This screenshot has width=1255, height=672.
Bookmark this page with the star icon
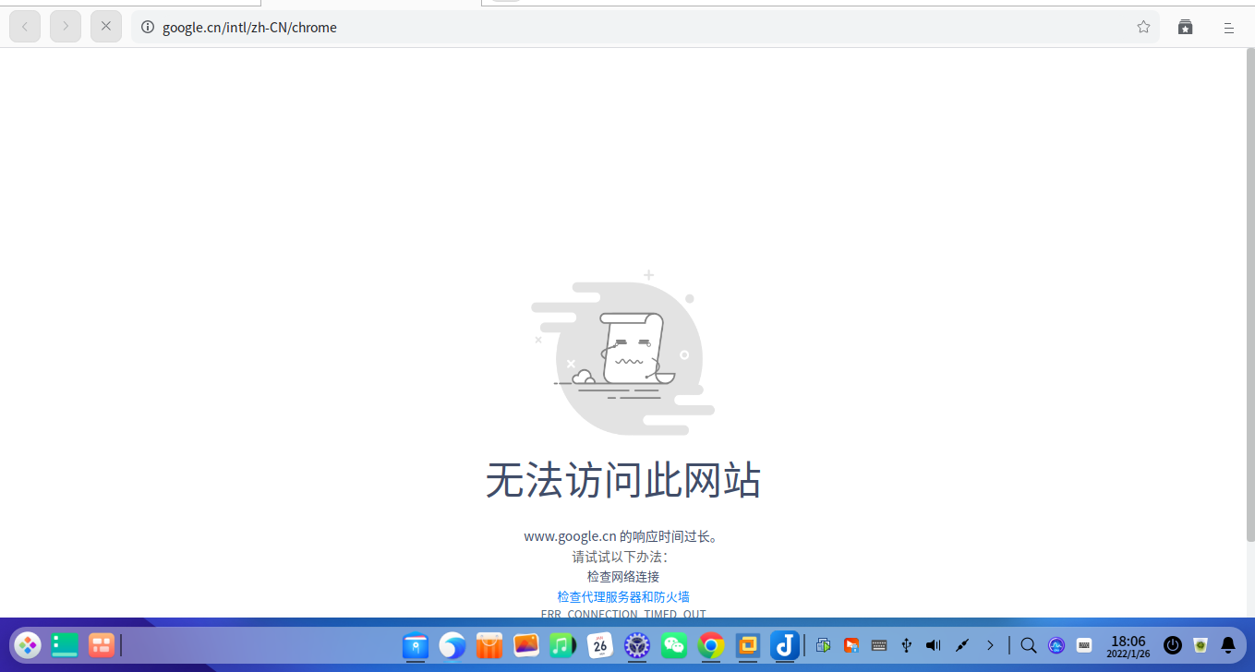1143,27
